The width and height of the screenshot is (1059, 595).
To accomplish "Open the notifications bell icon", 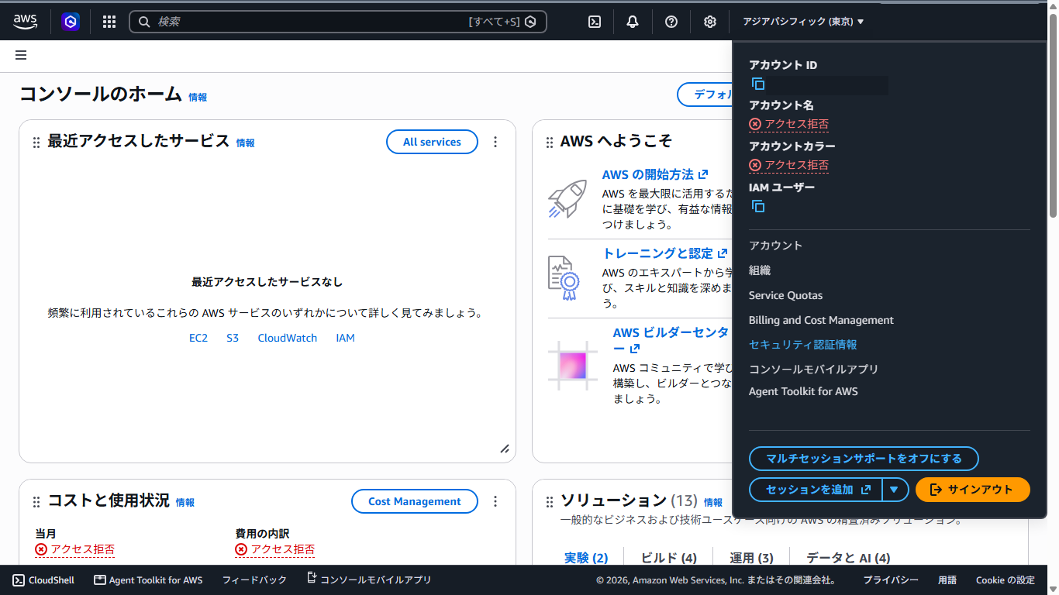I will [x=633, y=22].
